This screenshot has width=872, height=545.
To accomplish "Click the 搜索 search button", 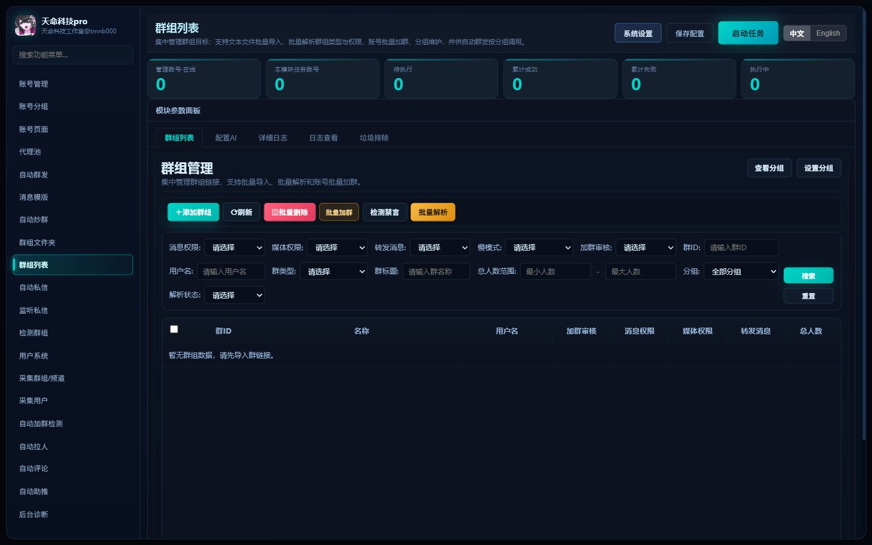I will click(x=808, y=276).
